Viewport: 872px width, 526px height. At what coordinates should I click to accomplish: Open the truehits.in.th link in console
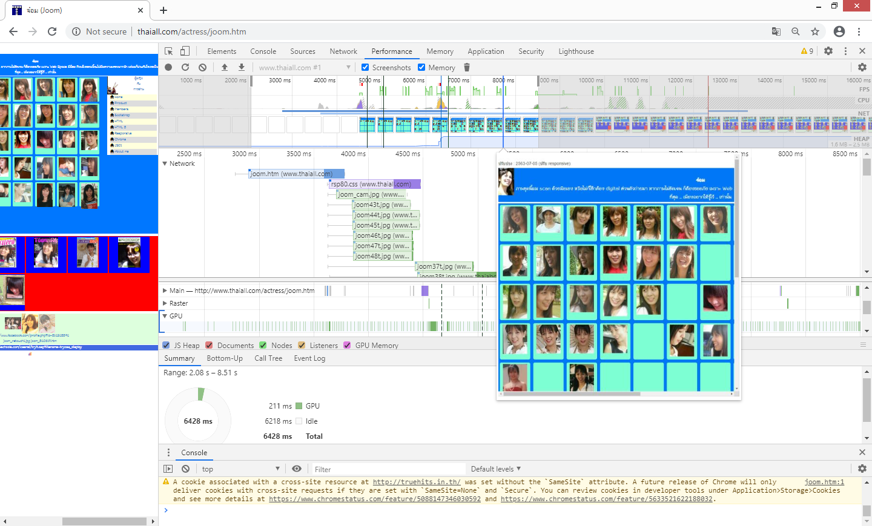416,482
